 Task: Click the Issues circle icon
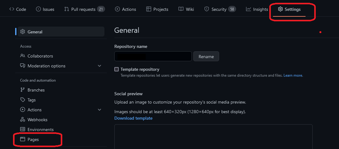tap(38, 9)
